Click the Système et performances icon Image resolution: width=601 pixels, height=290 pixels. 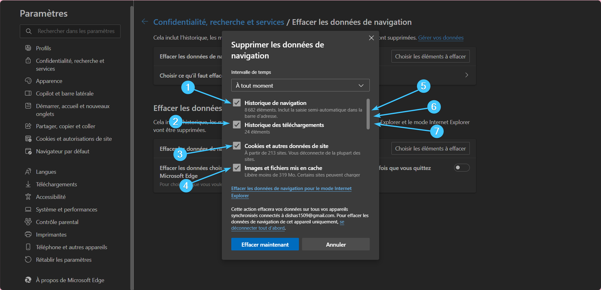tap(28, 209)
